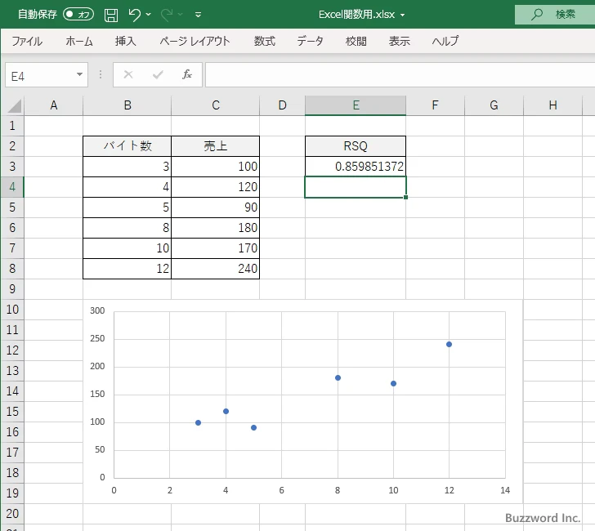The height and width of the screenshot is (531, 595).
Task: Select the empty active cell E4
Action: pyautogui.click(x=356, y=187)
